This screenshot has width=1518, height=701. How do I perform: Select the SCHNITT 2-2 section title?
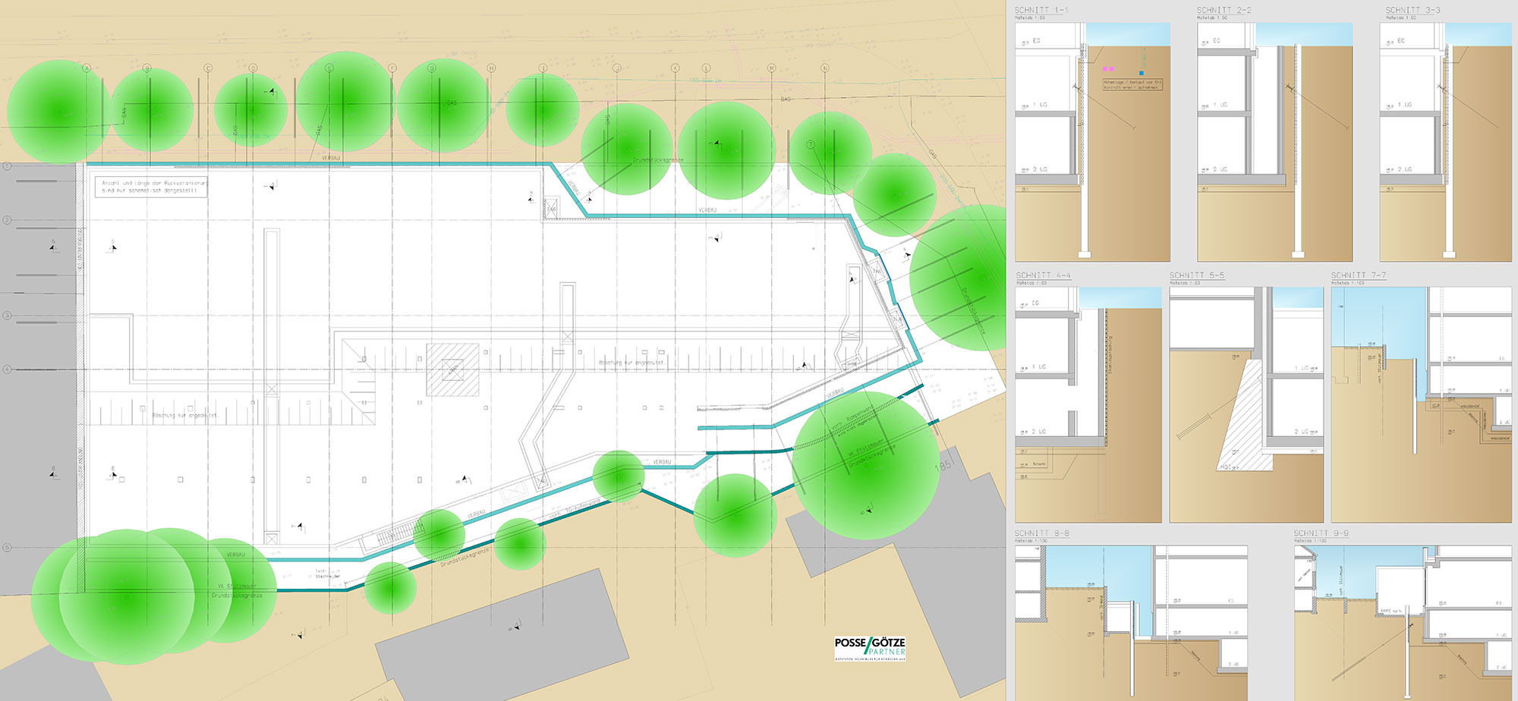point(1224,10)
